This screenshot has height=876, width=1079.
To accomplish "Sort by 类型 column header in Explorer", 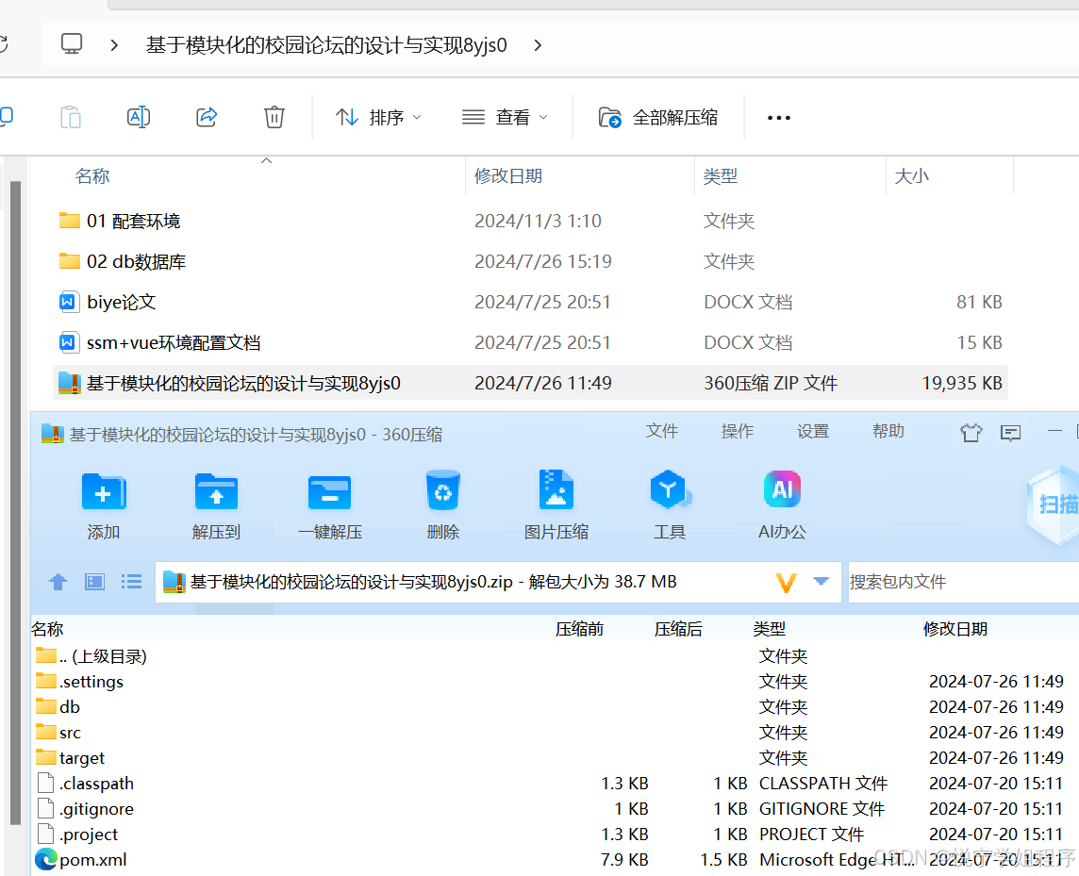I will click(x=720, y=176).
